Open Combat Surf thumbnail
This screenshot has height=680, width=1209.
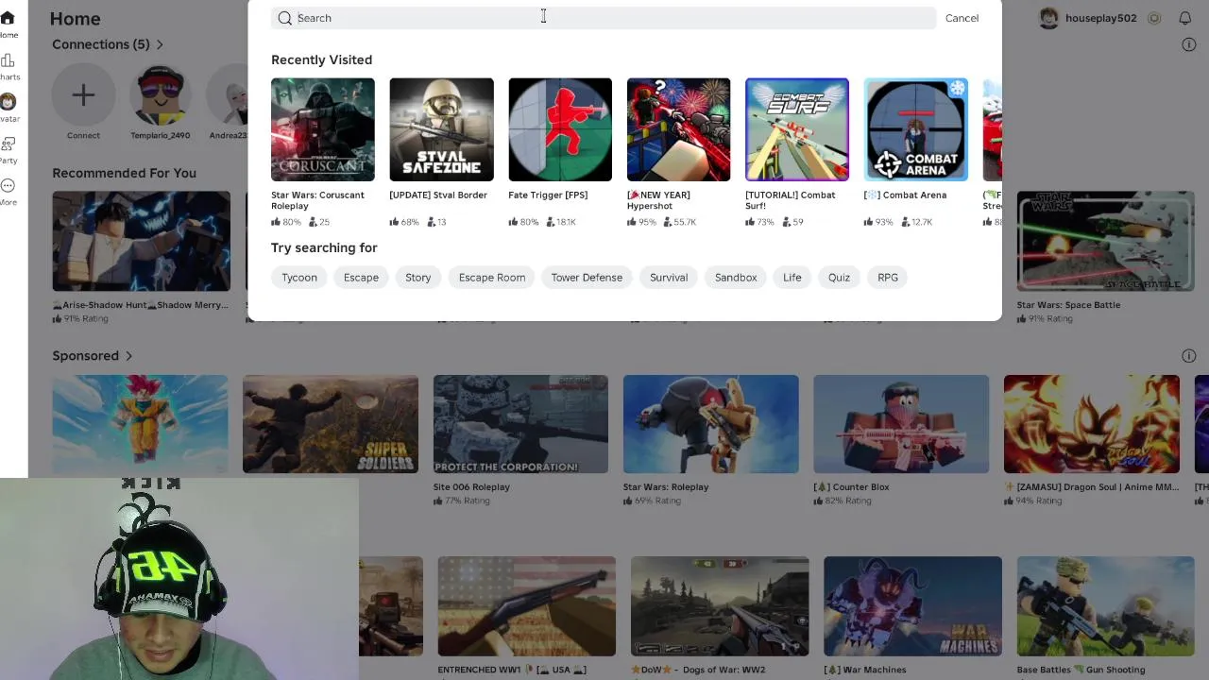click(797, 129)
